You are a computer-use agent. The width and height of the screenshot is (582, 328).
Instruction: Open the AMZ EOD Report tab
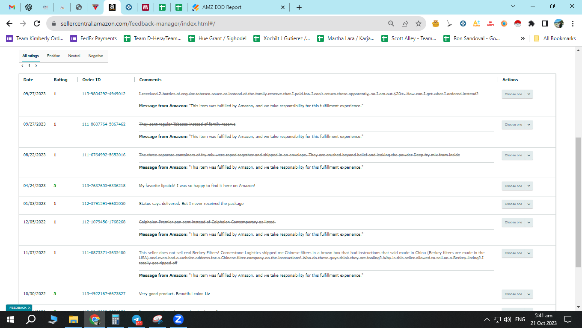point(238,7)
